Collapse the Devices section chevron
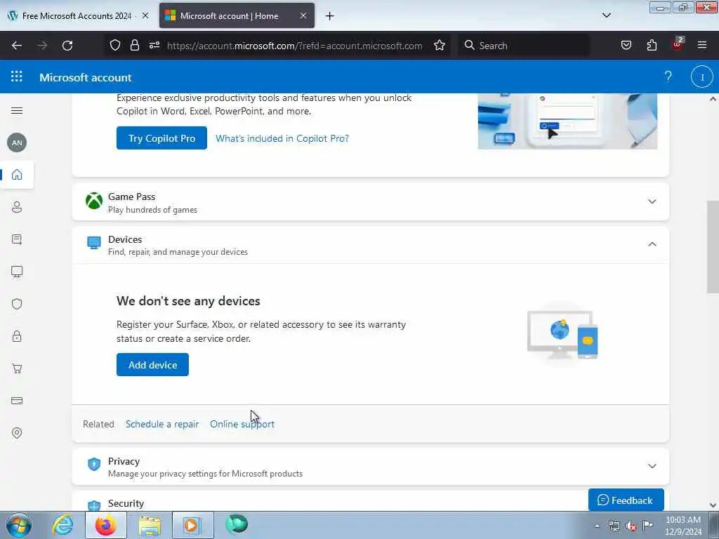 pyautogui.click(x=652, y=244)
